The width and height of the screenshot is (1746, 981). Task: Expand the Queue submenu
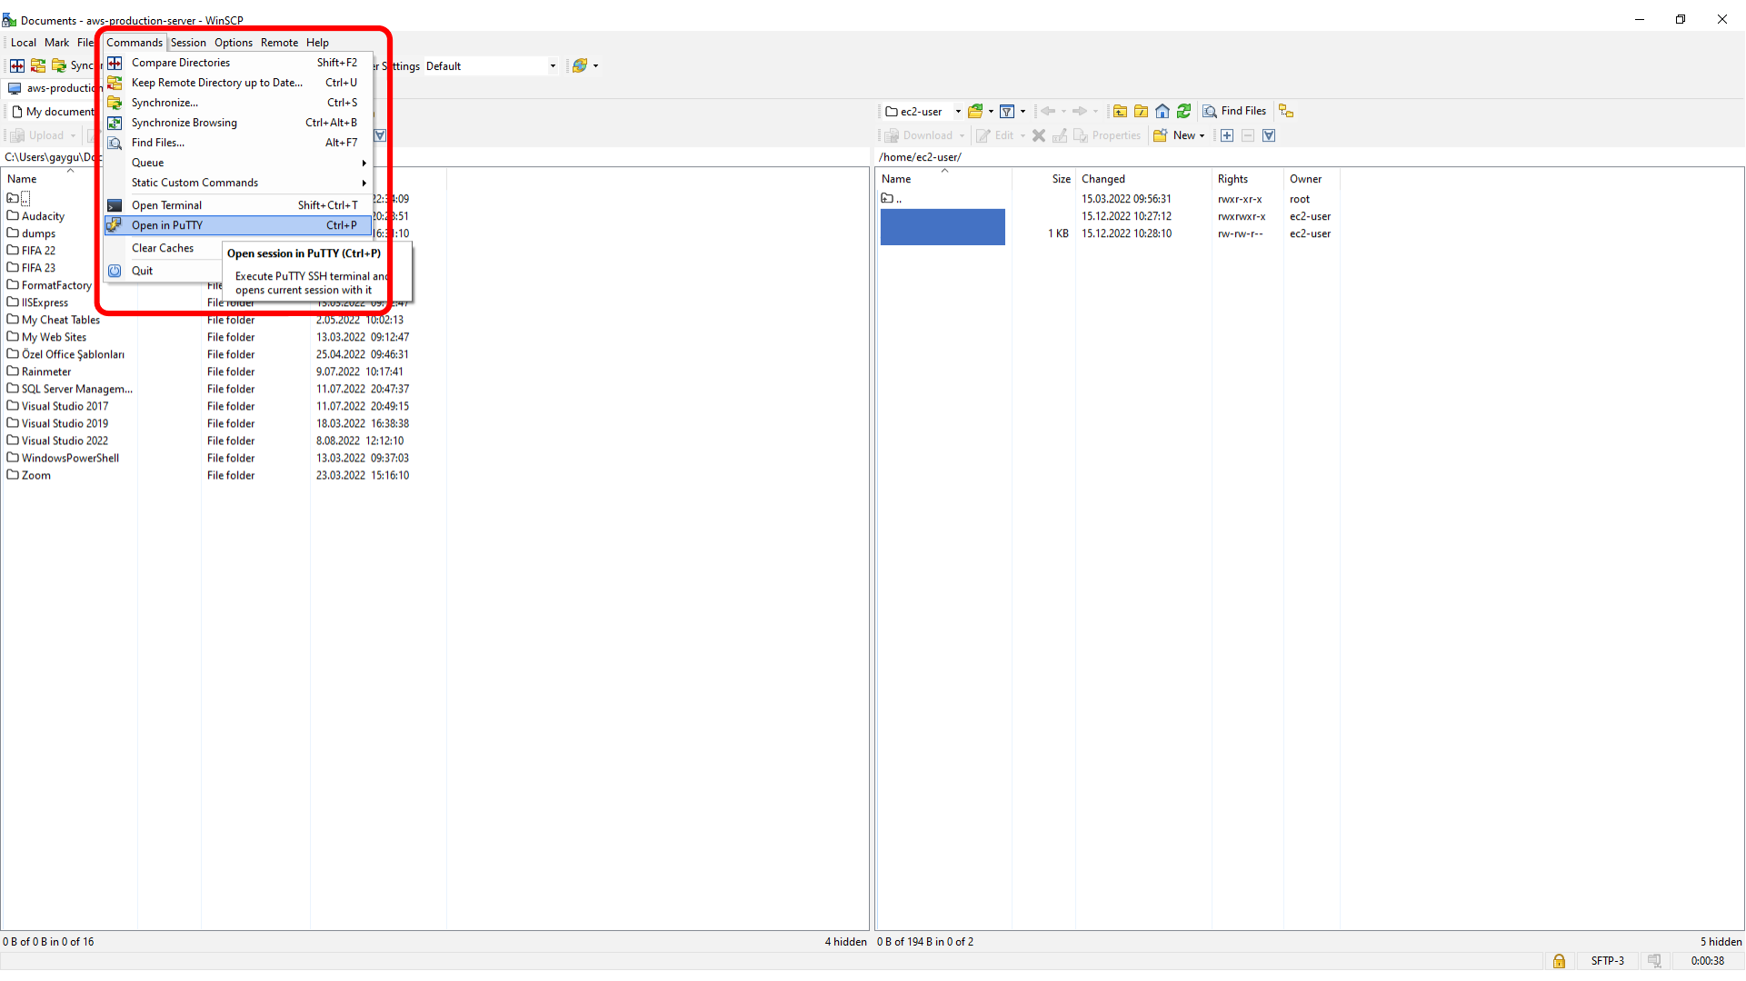[x=237, y=163]
